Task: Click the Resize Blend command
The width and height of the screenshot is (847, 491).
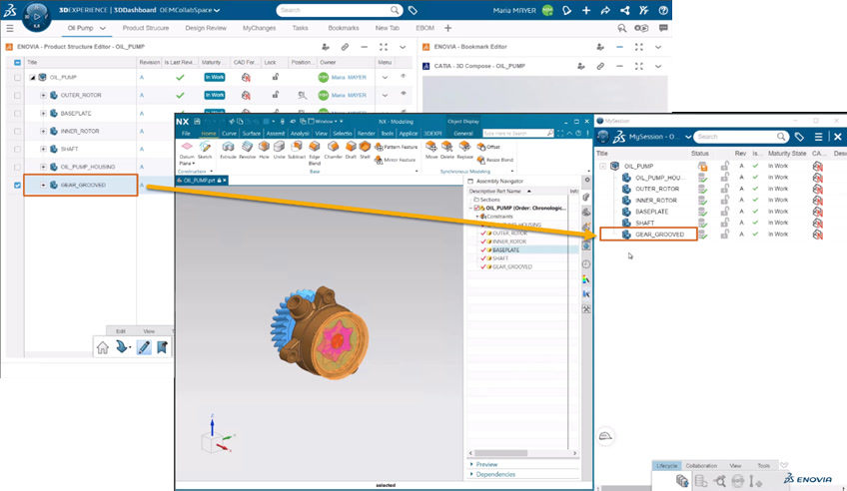Action: point(494,160)
